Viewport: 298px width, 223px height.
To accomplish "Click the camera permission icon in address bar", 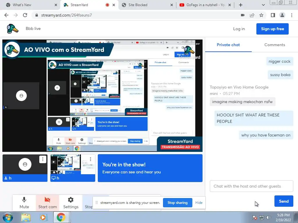I will click(x=243, y=15).
